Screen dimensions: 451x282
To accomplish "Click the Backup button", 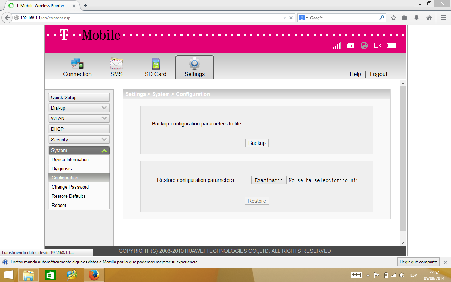I will click(257, 143).
